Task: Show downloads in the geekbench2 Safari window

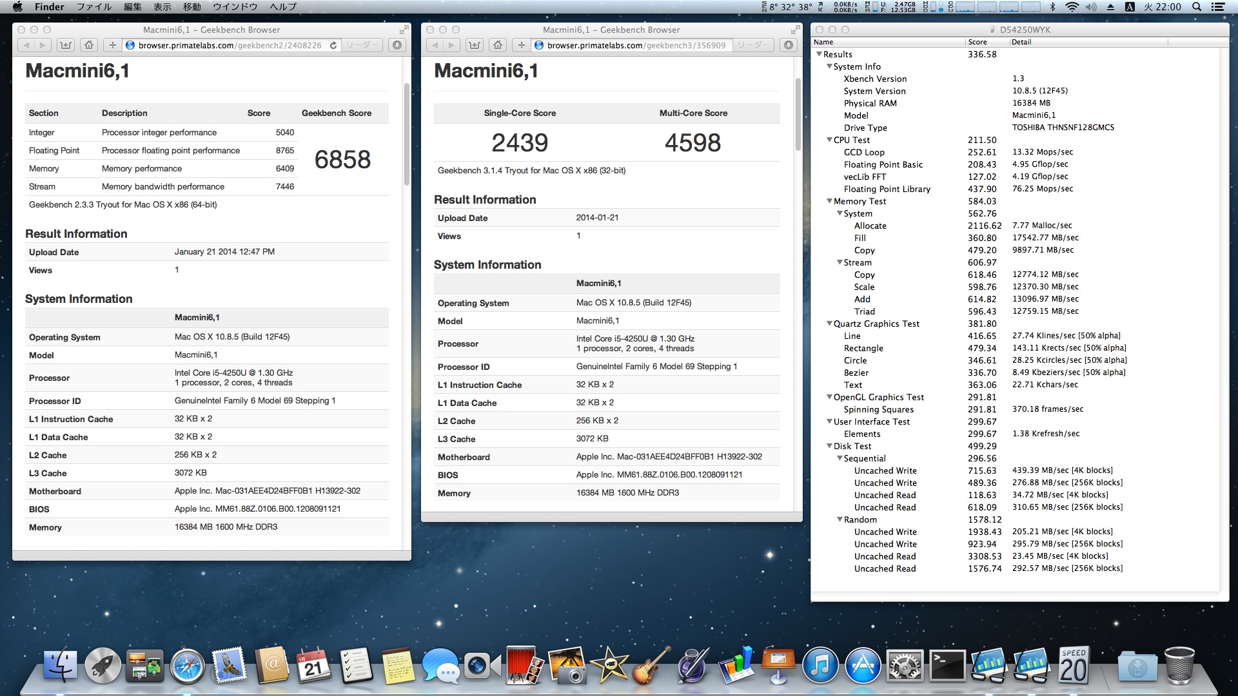Action: tap(397, 45)
